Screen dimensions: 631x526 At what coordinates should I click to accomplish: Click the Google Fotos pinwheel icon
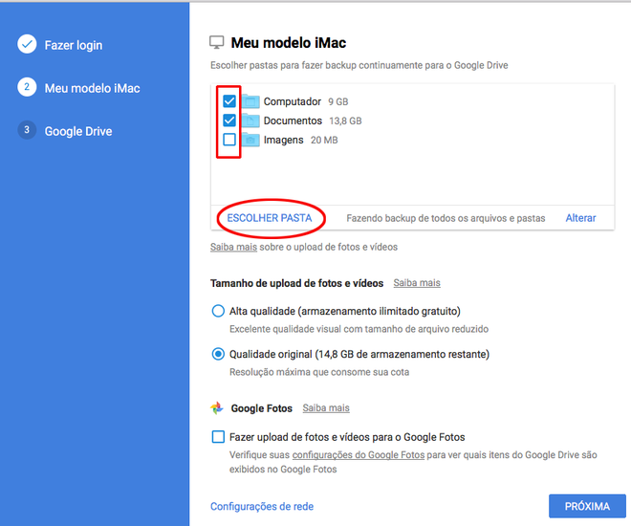(x=217, y=407)
